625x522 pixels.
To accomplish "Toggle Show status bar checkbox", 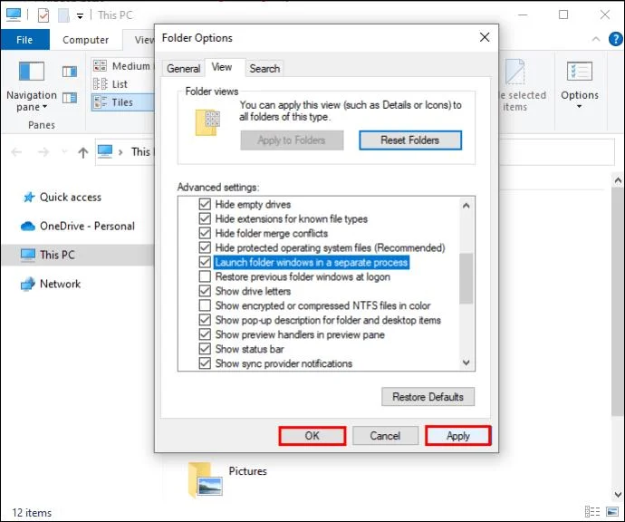I will 205,349.
